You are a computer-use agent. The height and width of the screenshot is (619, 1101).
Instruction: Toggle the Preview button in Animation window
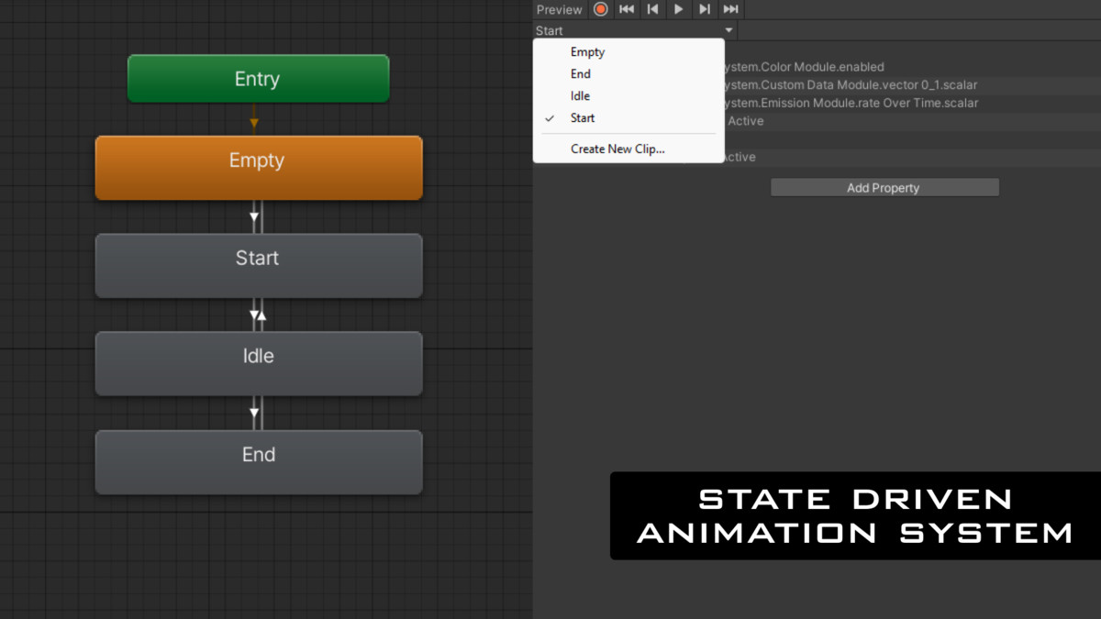point(559,9)
